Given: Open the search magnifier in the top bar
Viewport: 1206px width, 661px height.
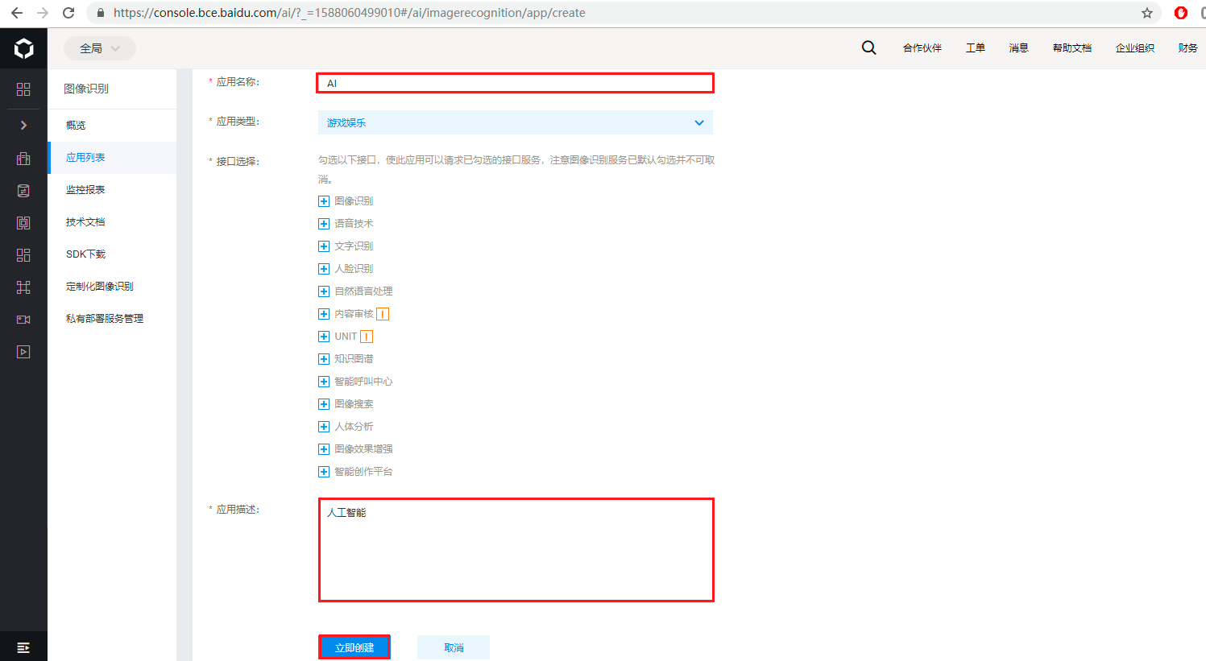Looking at the screenshot, I should (868, 48).
